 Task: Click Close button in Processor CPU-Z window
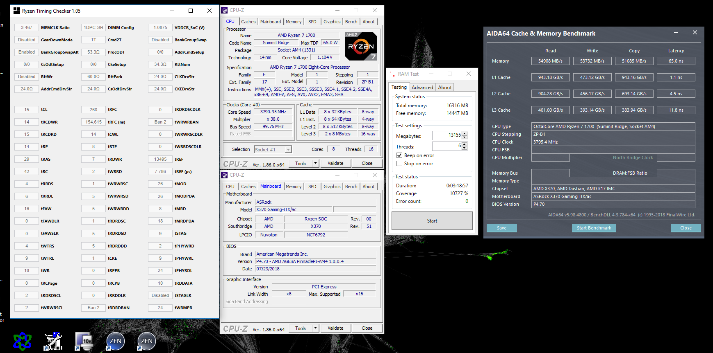coord(367,163)
